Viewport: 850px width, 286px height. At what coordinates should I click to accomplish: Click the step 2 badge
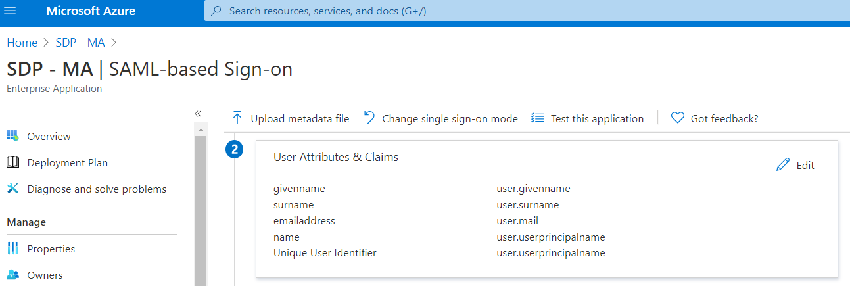click(x=234, y=151)
